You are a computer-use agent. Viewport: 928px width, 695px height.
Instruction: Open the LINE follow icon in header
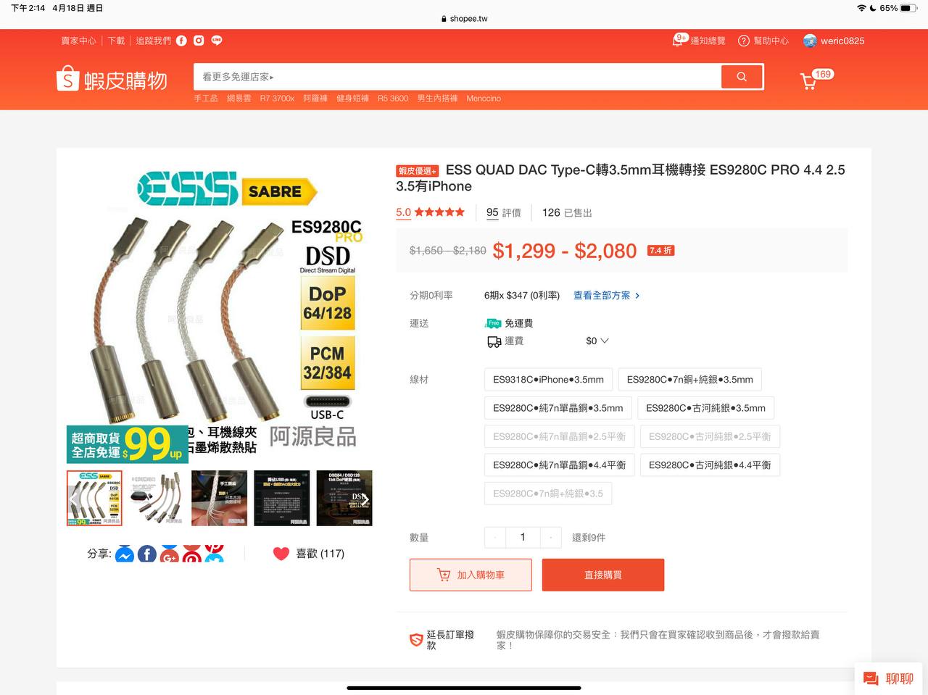click(x=217, y=41)
